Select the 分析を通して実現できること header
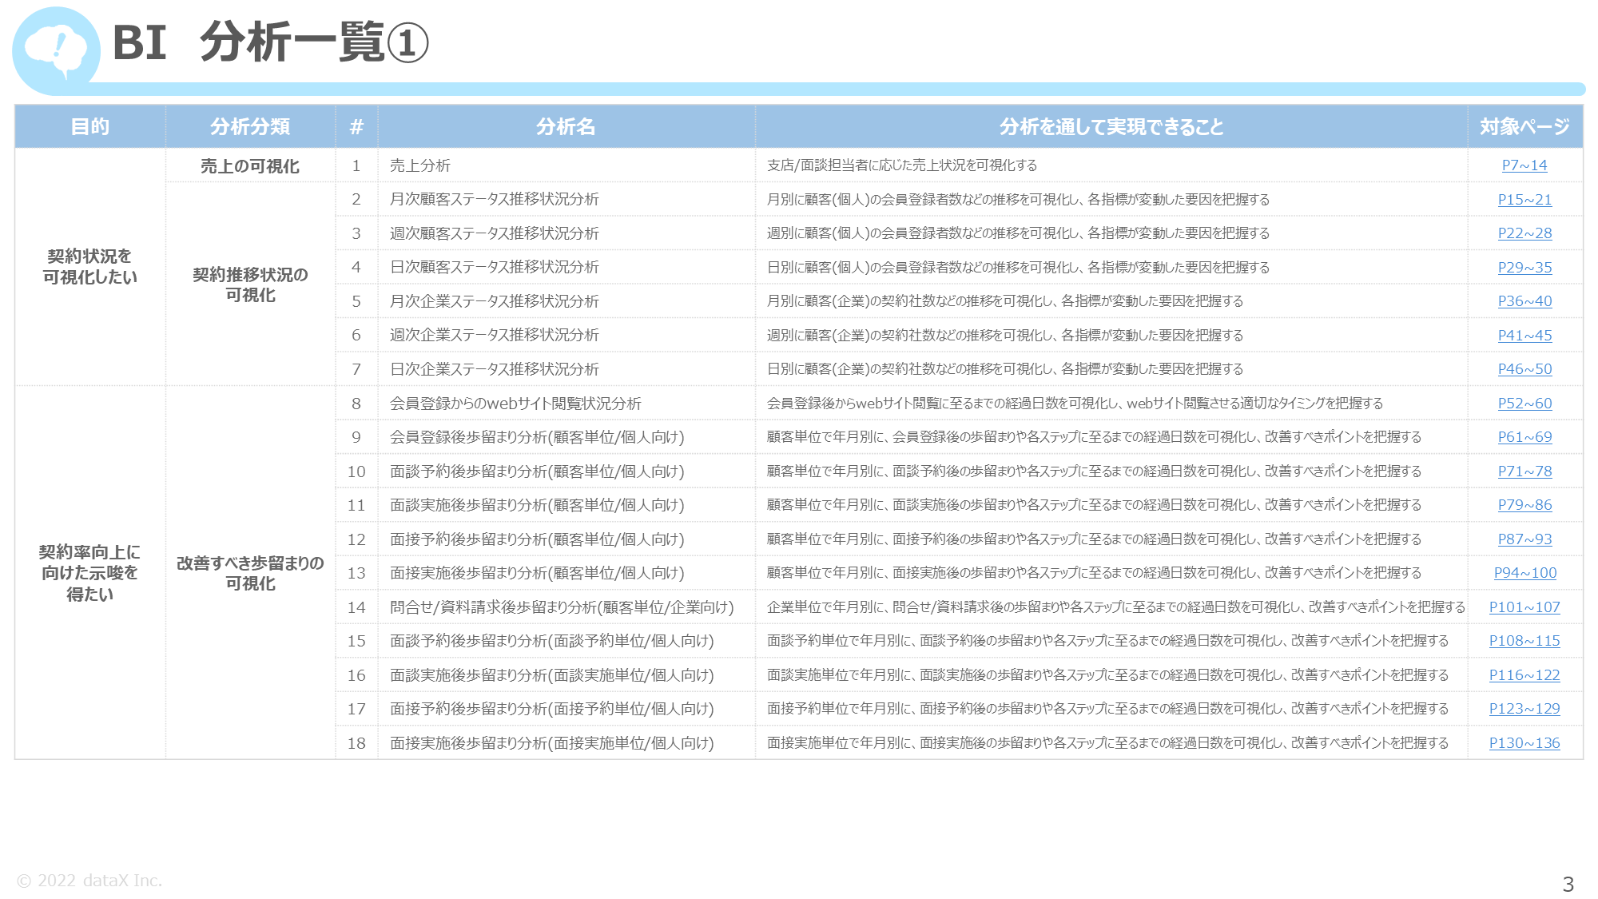This screenshot has width=1598, height=899. 1111,126
